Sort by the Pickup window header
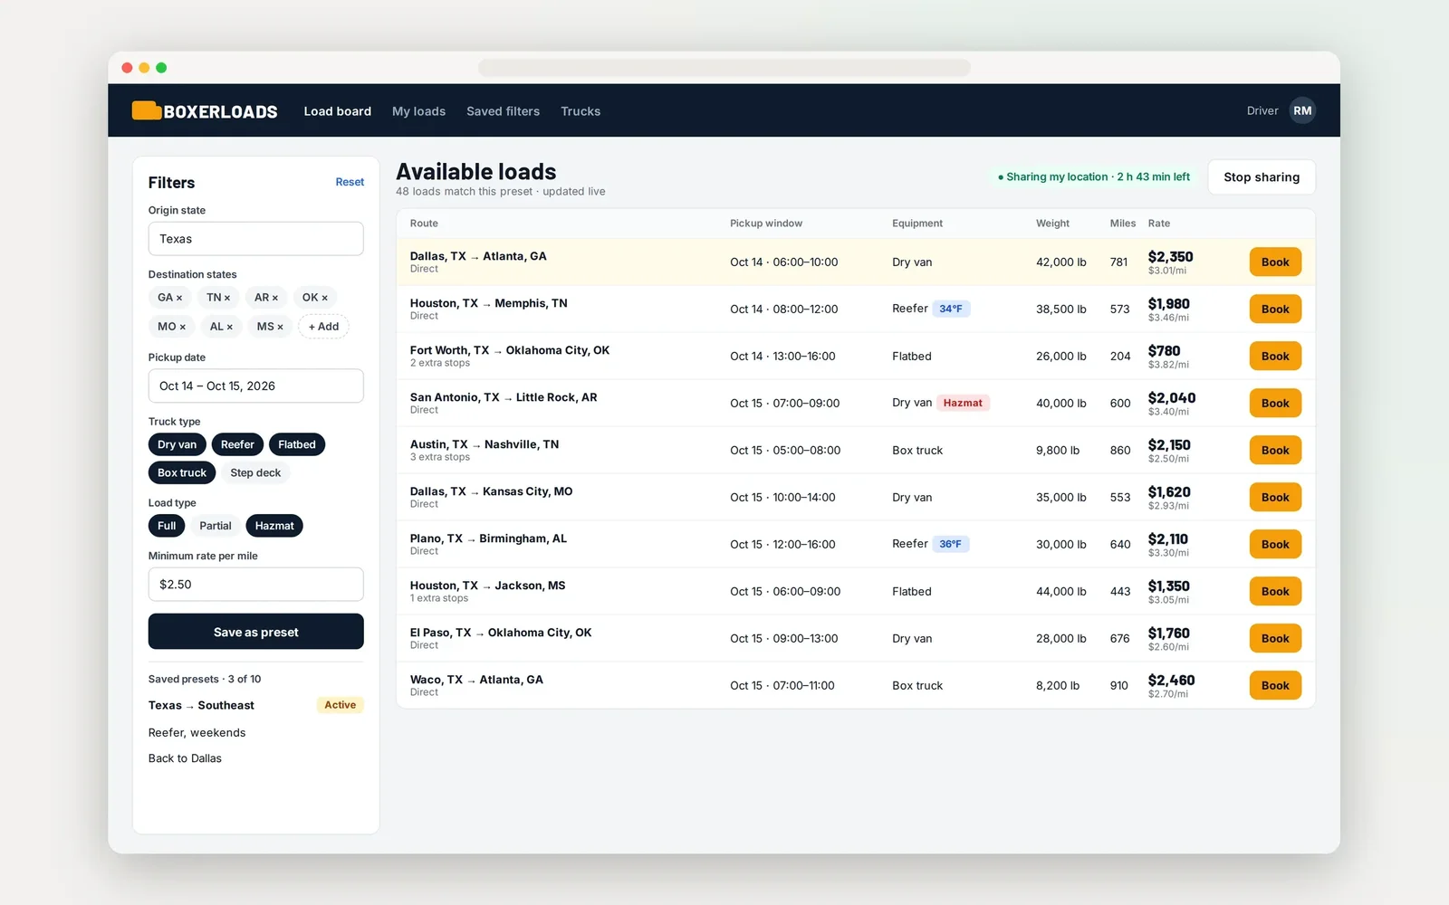 click(766, 224)
